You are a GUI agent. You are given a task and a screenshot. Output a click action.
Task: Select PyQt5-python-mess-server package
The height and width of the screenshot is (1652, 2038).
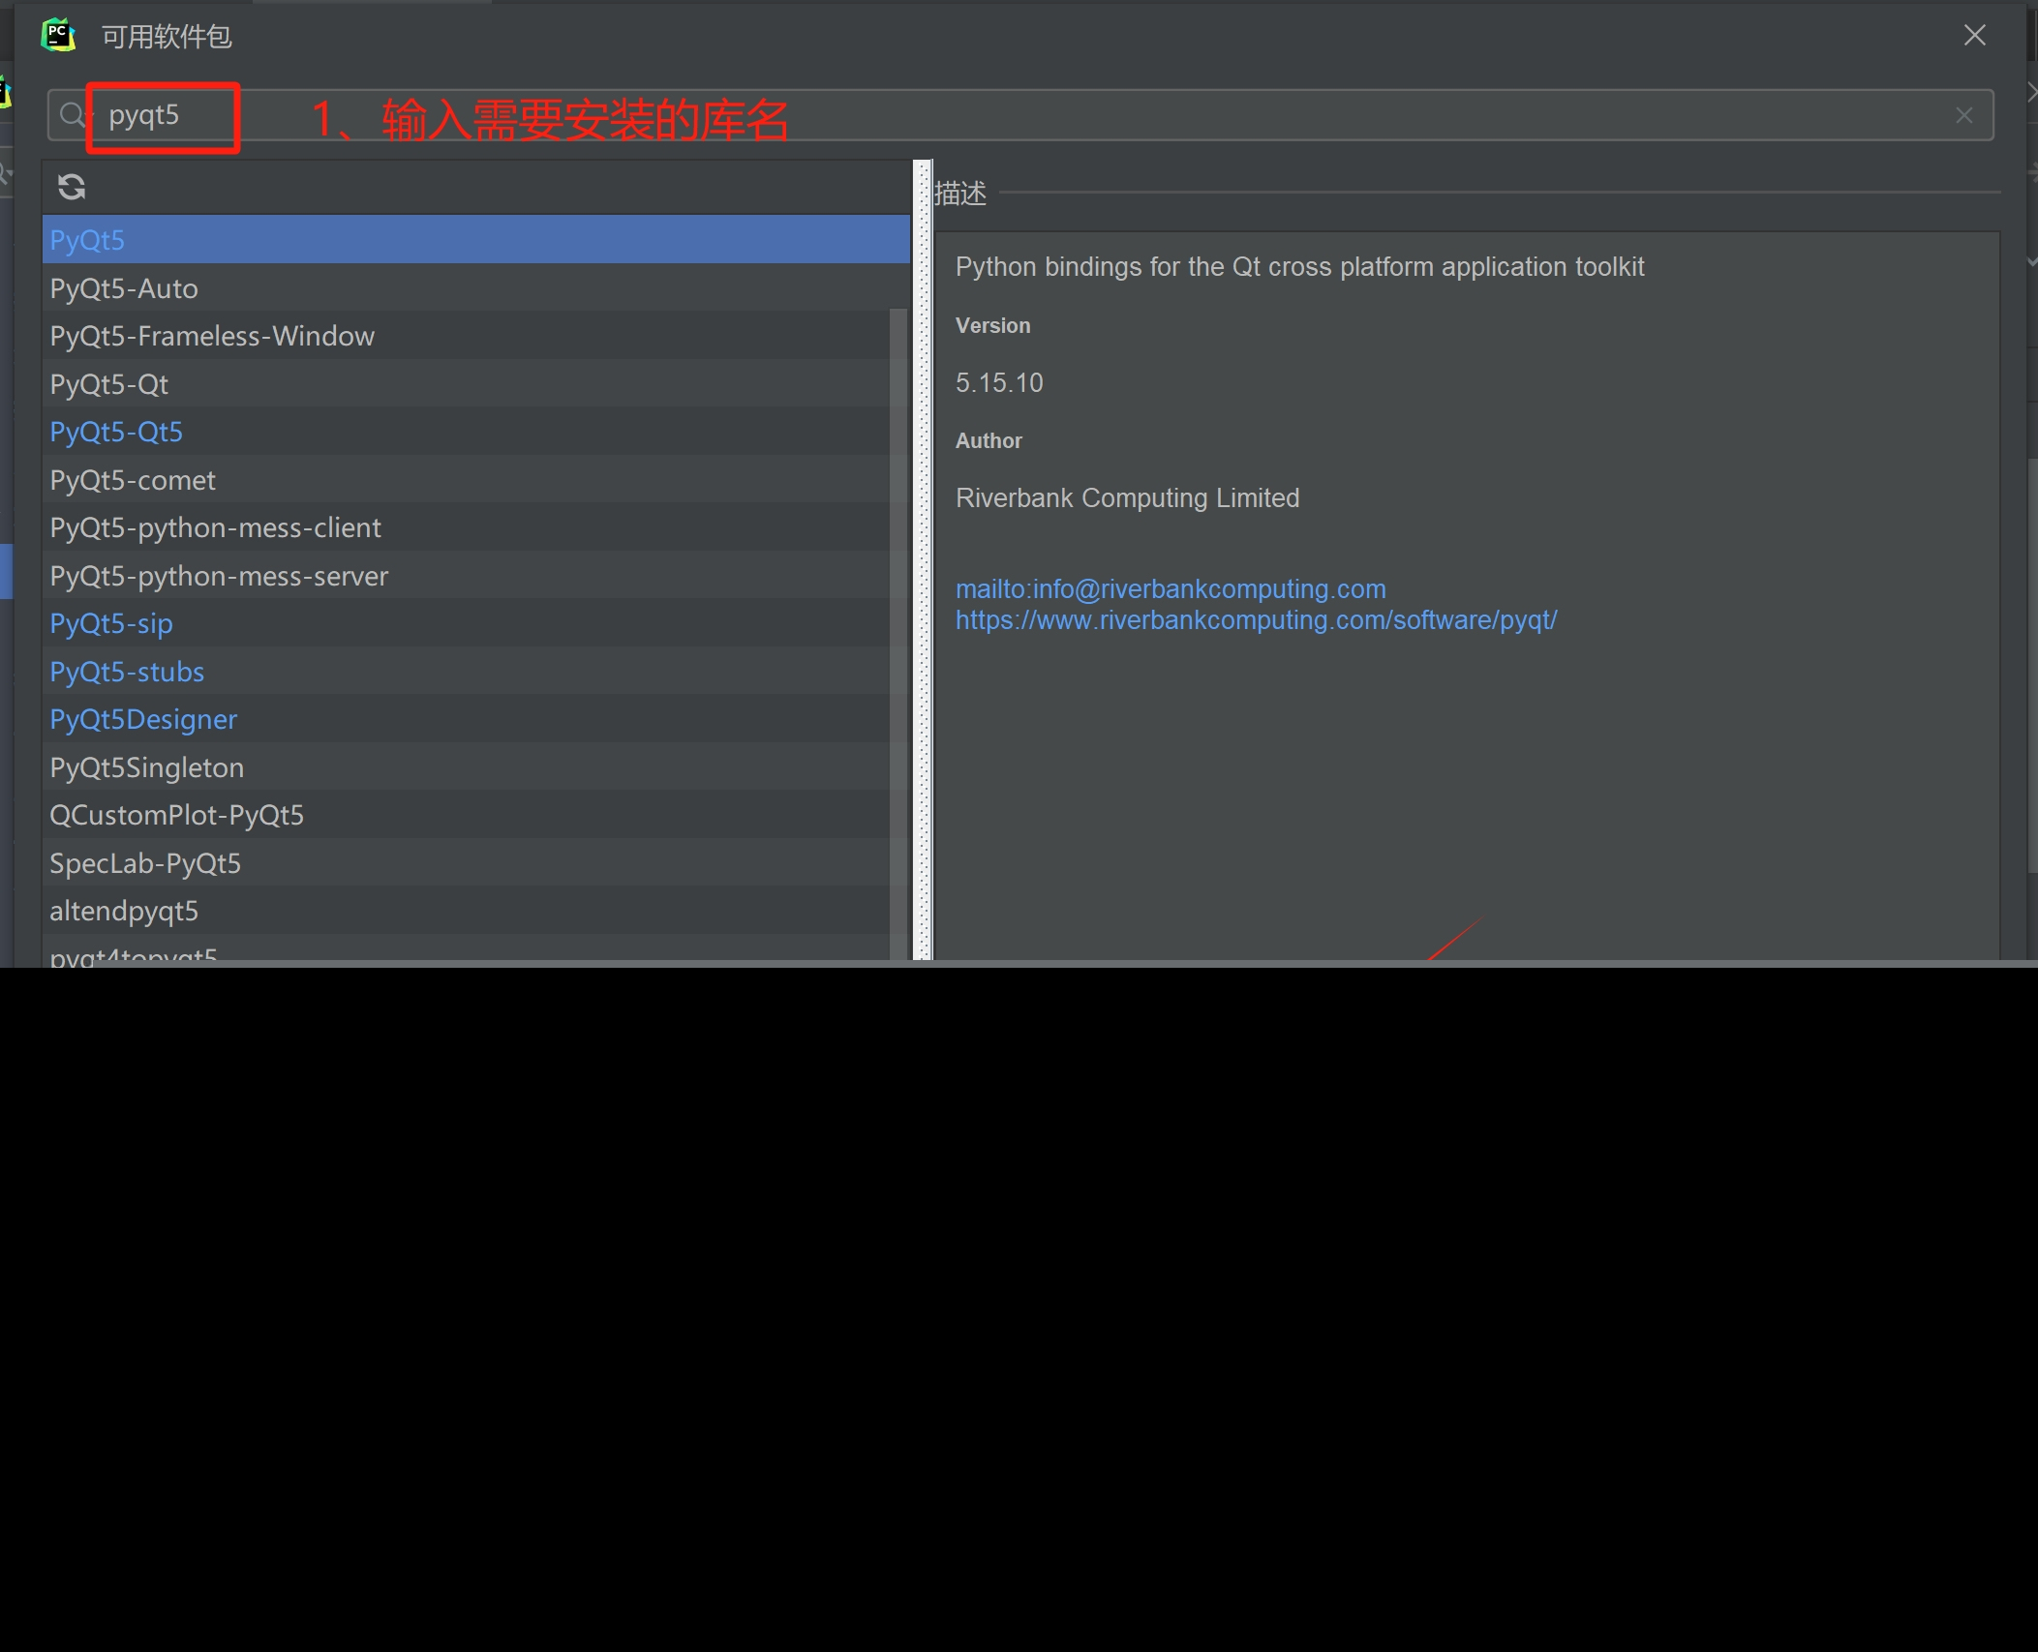click(x=467, y=576)
